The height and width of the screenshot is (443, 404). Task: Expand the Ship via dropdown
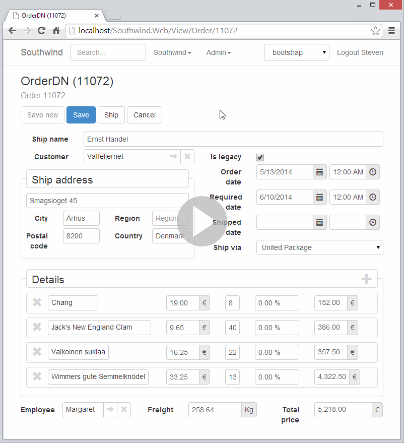tap(319, 247)
